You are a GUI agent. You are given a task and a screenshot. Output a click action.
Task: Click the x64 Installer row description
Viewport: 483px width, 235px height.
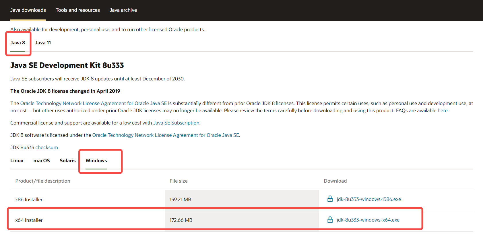coord(29,220)
